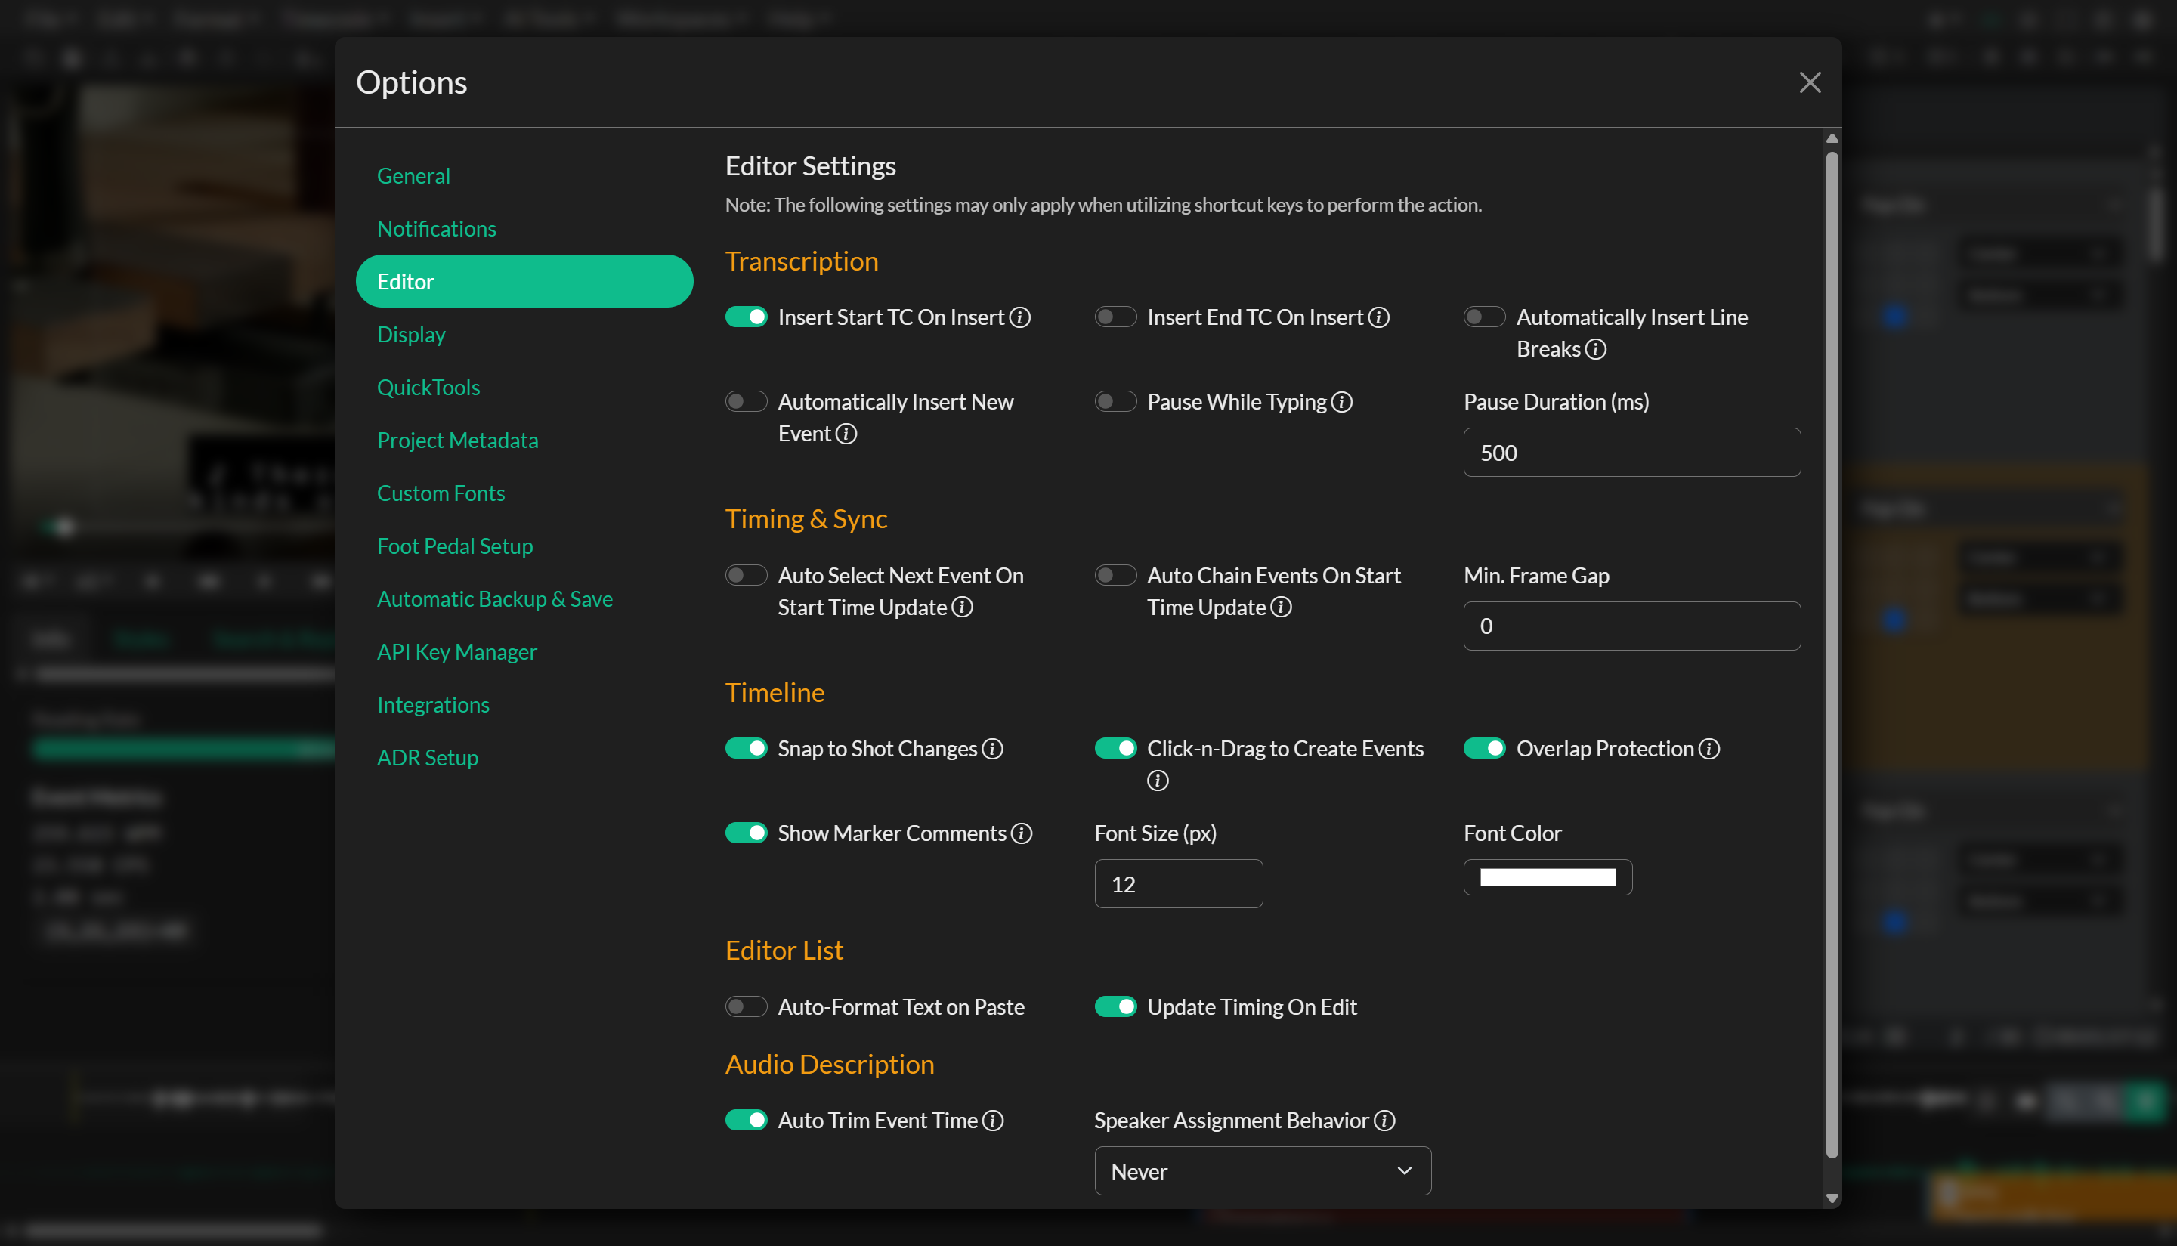View help icon for Insert End TC On Insert
2177x1246 pixels.
click(1378, 317)
